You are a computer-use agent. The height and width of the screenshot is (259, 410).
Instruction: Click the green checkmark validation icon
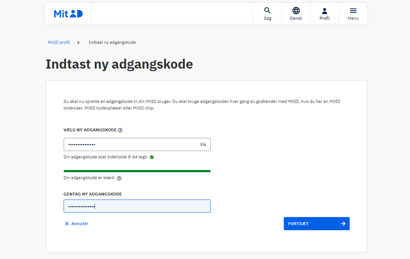pyautogui.click(x=152, y=157)
